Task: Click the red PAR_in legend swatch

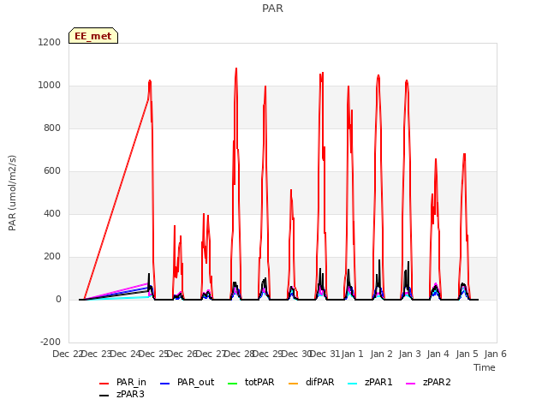Action: click(x=104, y=384)
